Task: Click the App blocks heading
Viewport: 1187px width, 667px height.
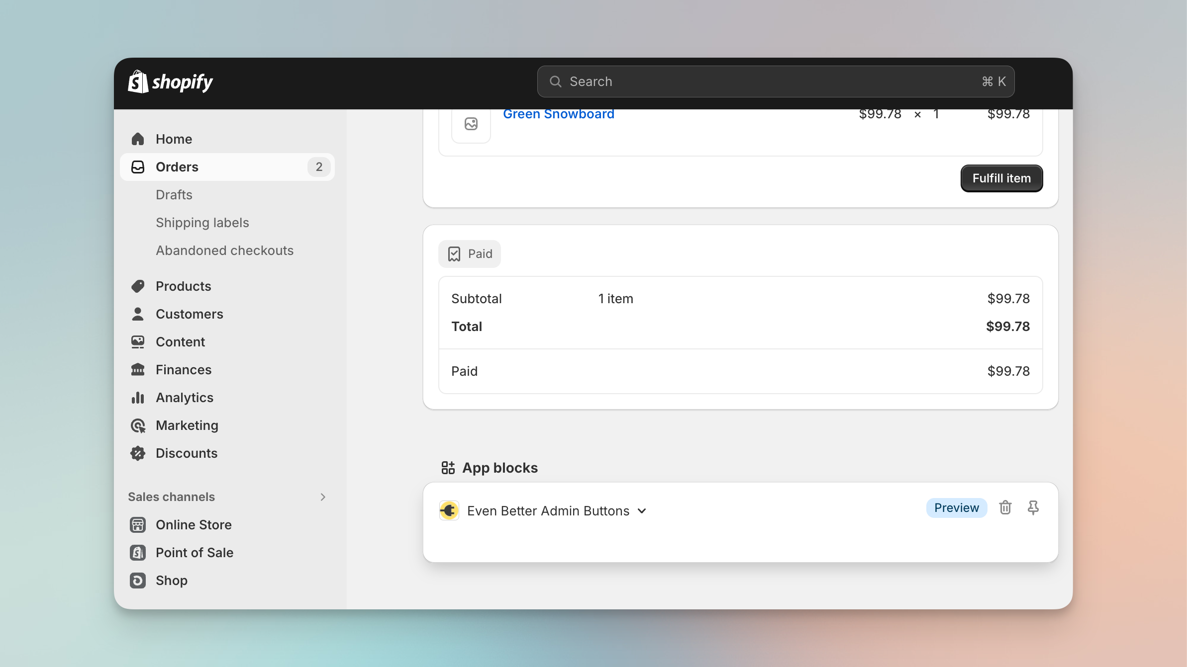Action: pos(500,468)
